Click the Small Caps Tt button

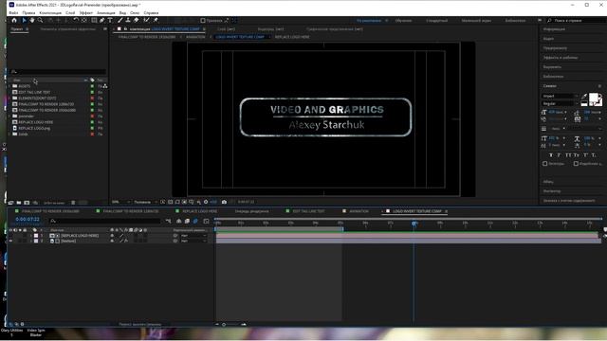tap(577, 155)
